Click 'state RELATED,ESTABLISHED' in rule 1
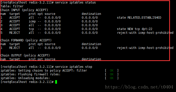Image resolution: width=176 pixels, height=92 pixels. click(x=139, y=18)
